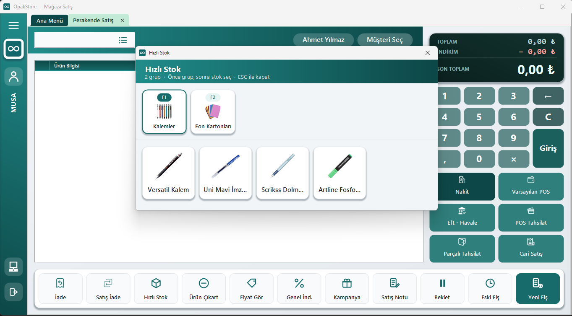Click the logout icon in sidebar
The height and width of the screenshot is (316, 572).
[x=13, y=292]
